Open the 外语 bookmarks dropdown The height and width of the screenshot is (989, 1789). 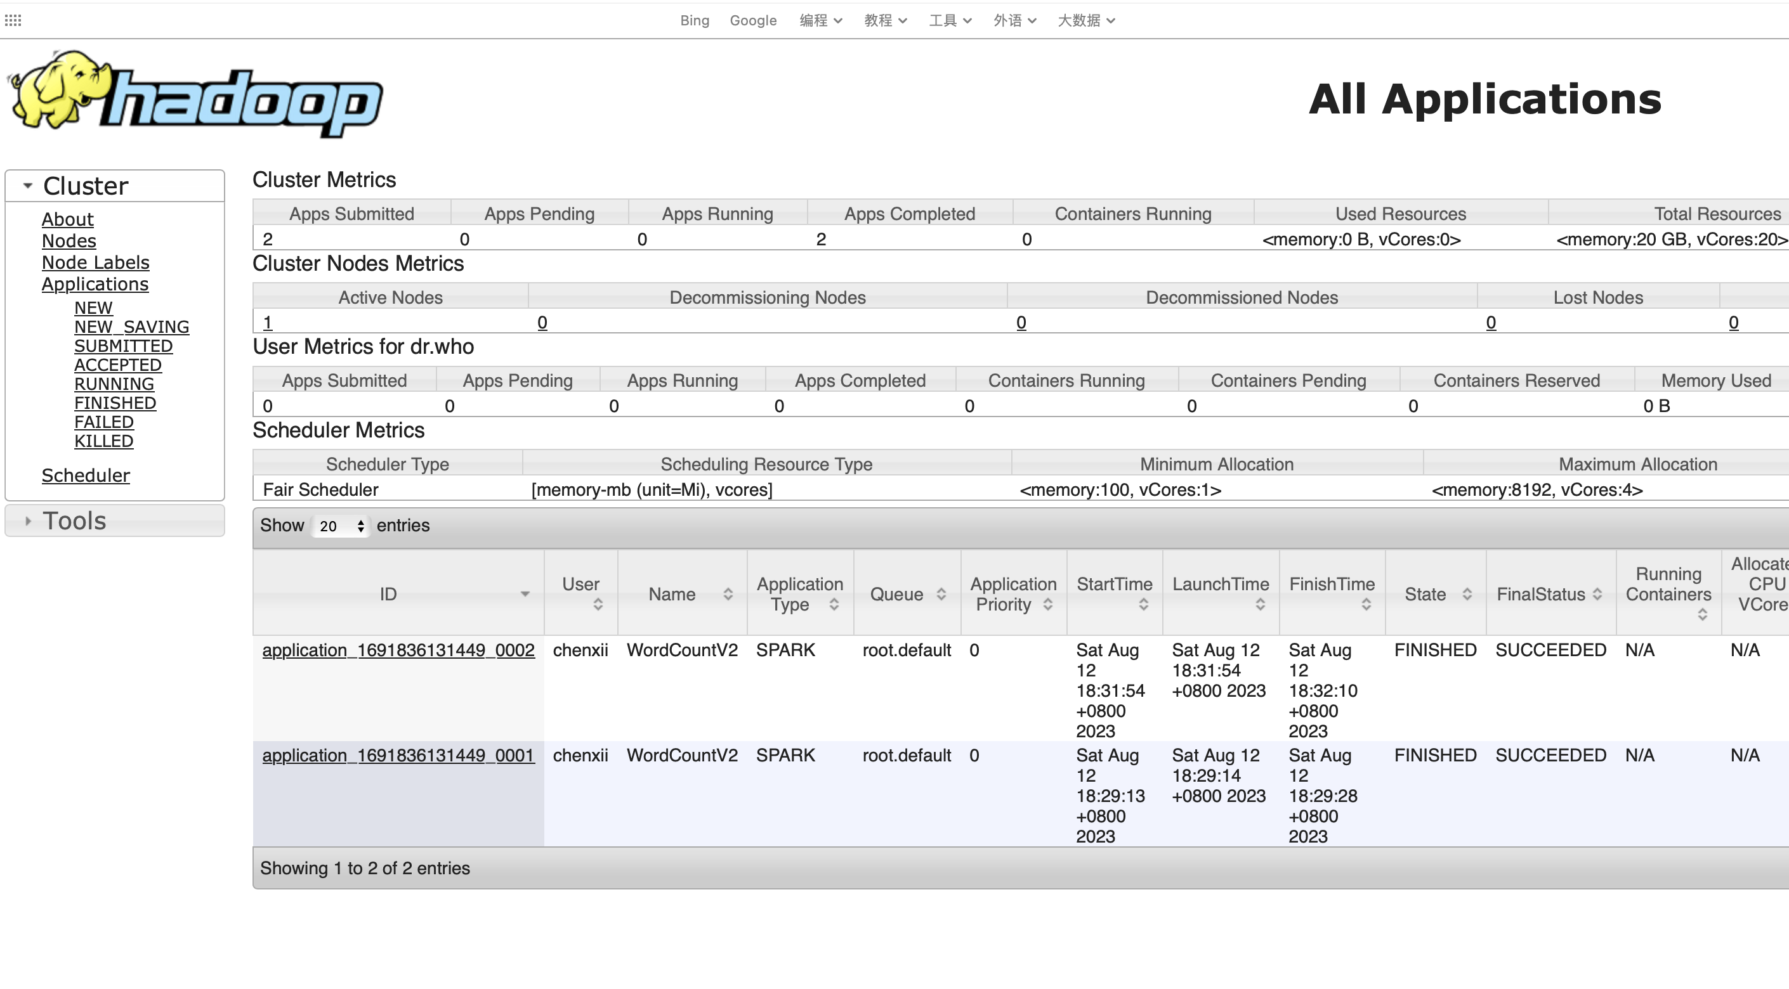[1014, 20]
